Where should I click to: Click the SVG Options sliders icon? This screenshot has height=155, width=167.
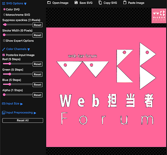tap(4, 4)
